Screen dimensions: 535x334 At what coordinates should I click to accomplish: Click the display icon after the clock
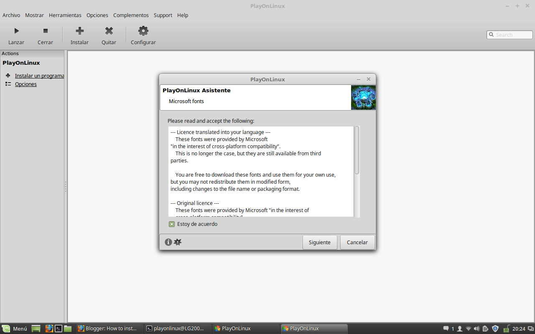(x=530, y=329)
